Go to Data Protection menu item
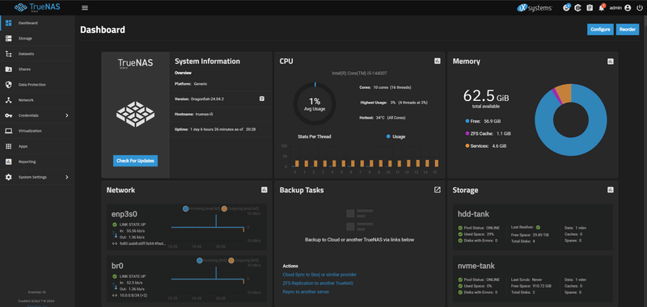This screenshot has width=647, height=307. pyautogui.click(x=37, y=85)
